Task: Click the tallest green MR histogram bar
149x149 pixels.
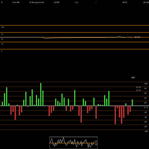Action: click(x=41, y=94)
